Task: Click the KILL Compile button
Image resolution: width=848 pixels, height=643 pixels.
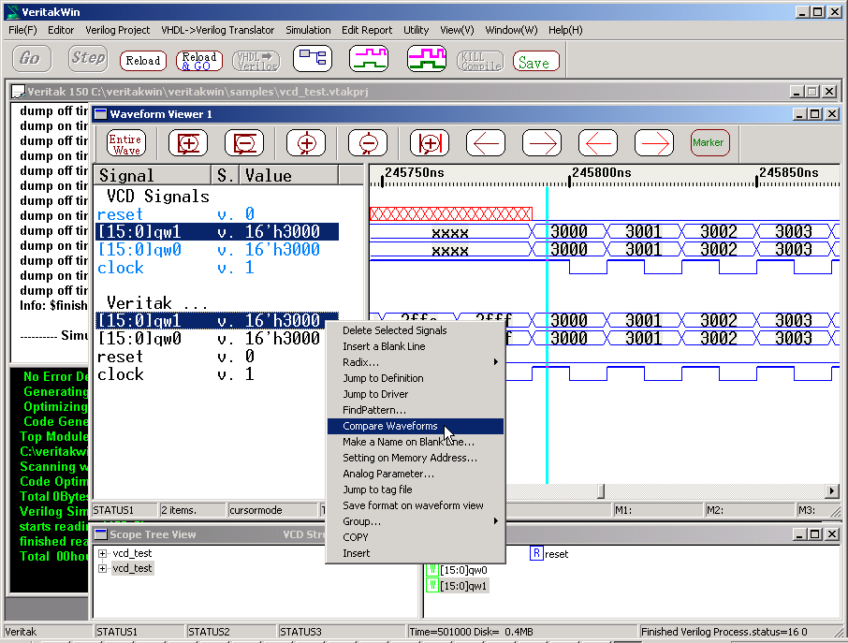Action: (x=480, y=61)
